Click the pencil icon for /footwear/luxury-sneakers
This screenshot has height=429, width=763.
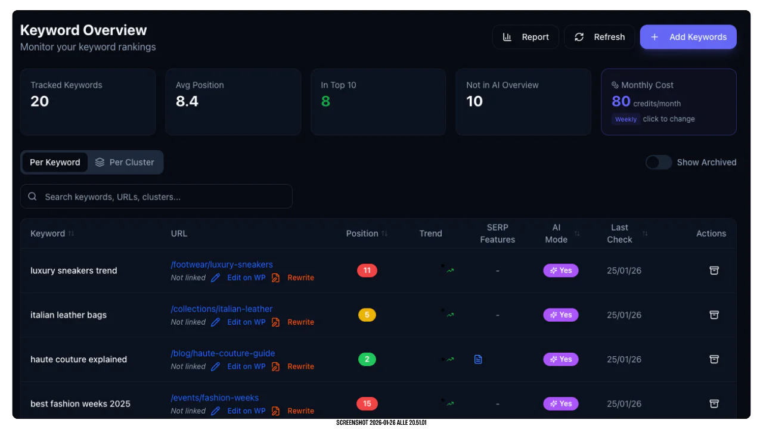216,278
